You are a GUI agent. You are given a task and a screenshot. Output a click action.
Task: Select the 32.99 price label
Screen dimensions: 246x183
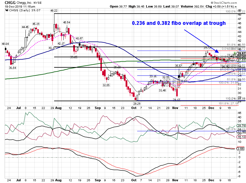click(166, 77)
